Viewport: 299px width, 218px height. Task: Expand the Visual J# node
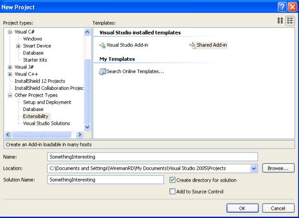pyautogui.click(x=10, y=67)
